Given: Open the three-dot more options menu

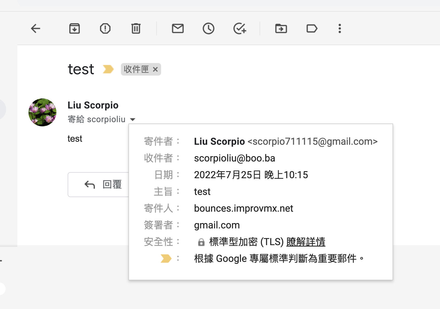Looking at the screenshot, I should click(340, 28).
